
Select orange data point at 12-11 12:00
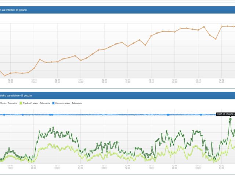coord(128,47)
